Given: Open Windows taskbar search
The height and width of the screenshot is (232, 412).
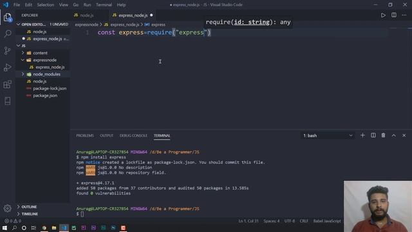Looking at the screenshot, I should point(14,227).
